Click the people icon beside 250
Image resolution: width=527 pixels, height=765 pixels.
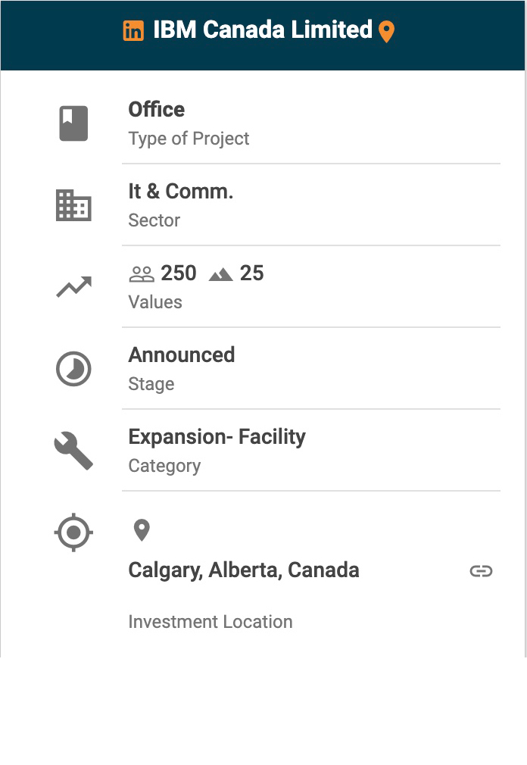(142, 274)
